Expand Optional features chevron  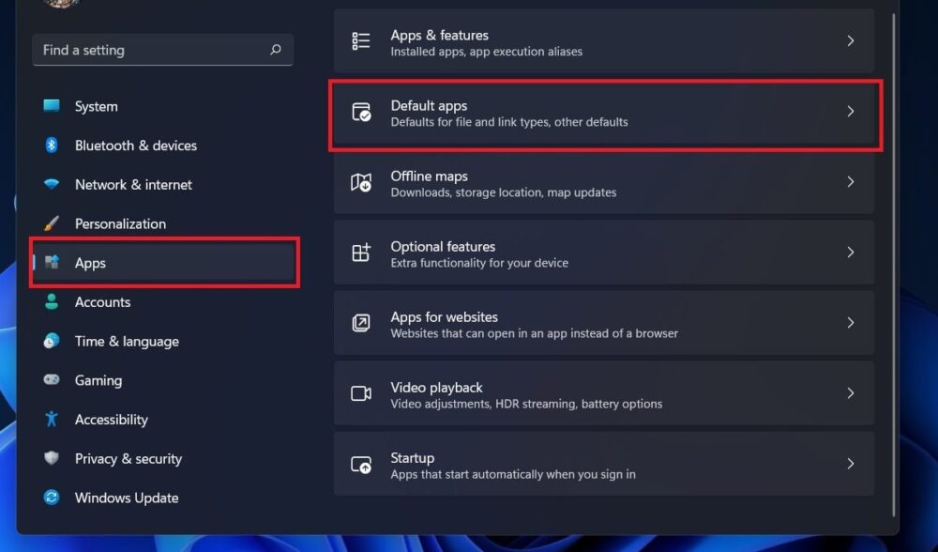850,252
